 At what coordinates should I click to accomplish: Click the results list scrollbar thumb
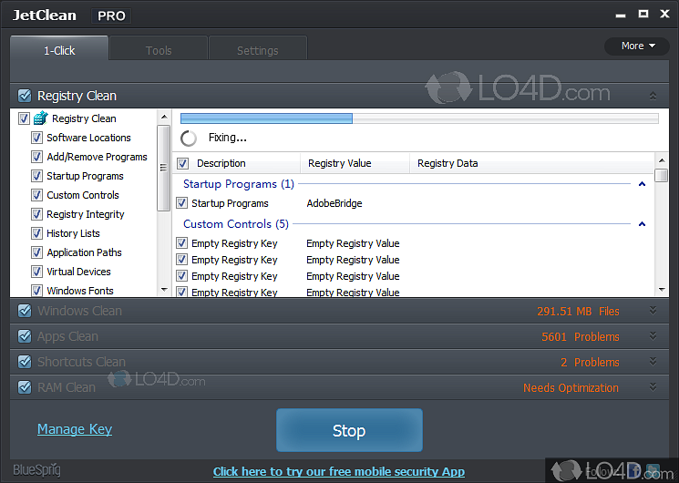pos(662,176)
